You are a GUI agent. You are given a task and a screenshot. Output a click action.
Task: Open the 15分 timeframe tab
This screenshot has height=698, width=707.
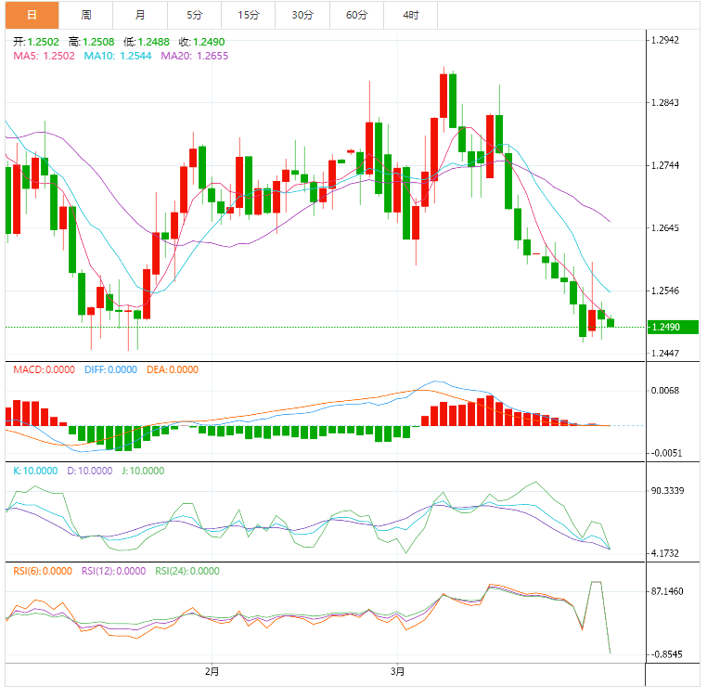click(x=249, y=15)
